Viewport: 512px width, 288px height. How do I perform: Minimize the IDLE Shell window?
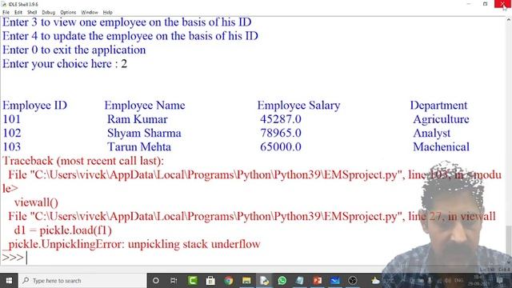click(x=469, y=4)
